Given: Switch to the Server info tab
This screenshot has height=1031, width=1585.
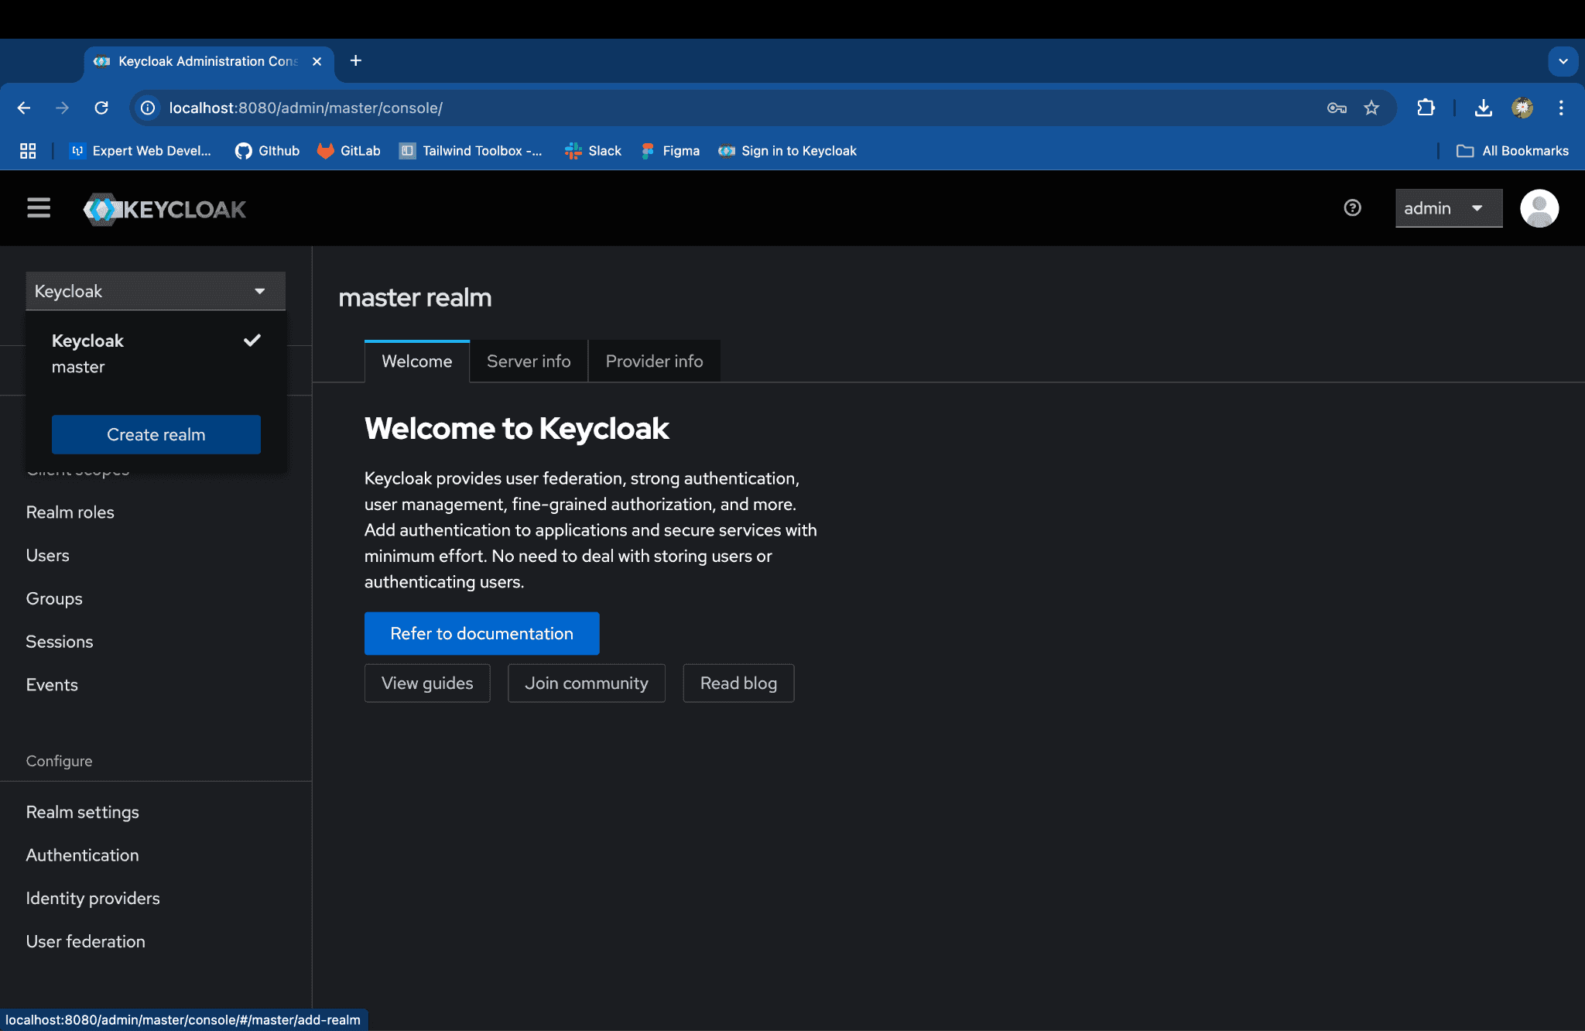Looking at the screenshot, I should coord(529,361).
